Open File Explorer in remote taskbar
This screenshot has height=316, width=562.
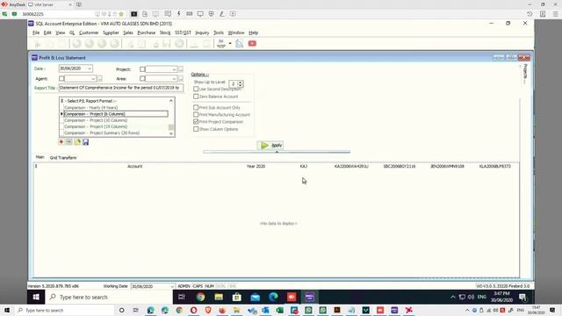pos(219,297)
